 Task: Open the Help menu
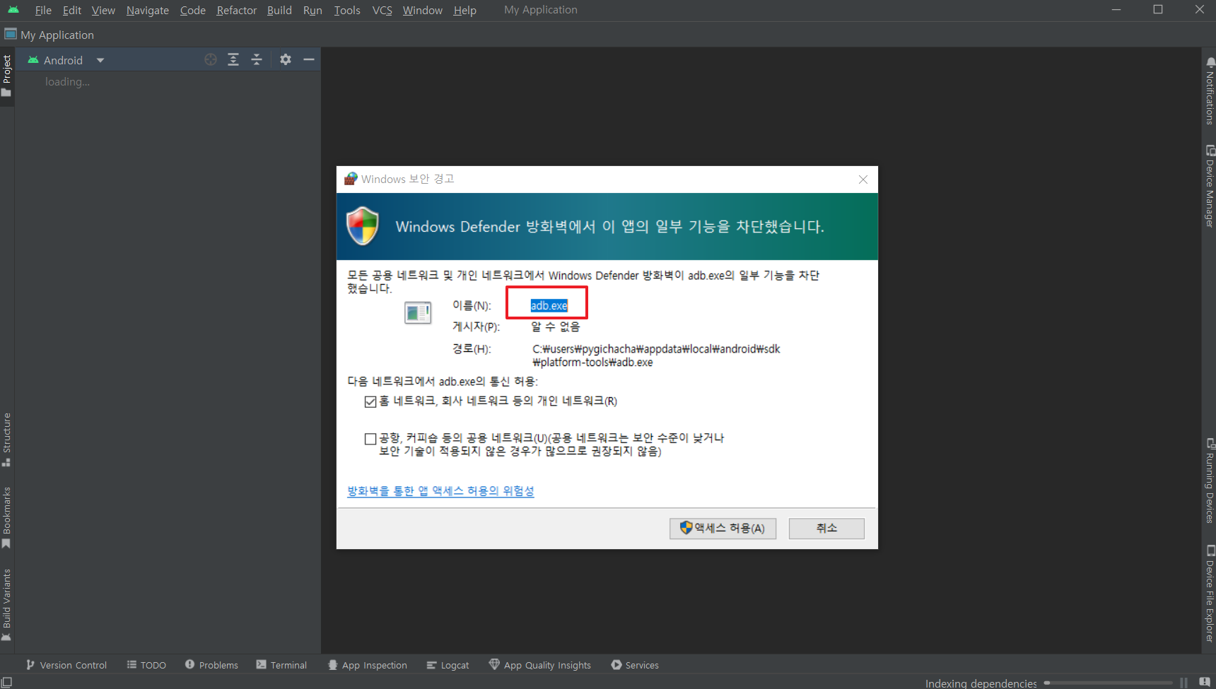click(x=465, y=10)
